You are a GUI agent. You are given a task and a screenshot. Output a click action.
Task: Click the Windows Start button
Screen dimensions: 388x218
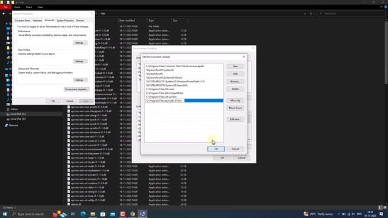5,214
